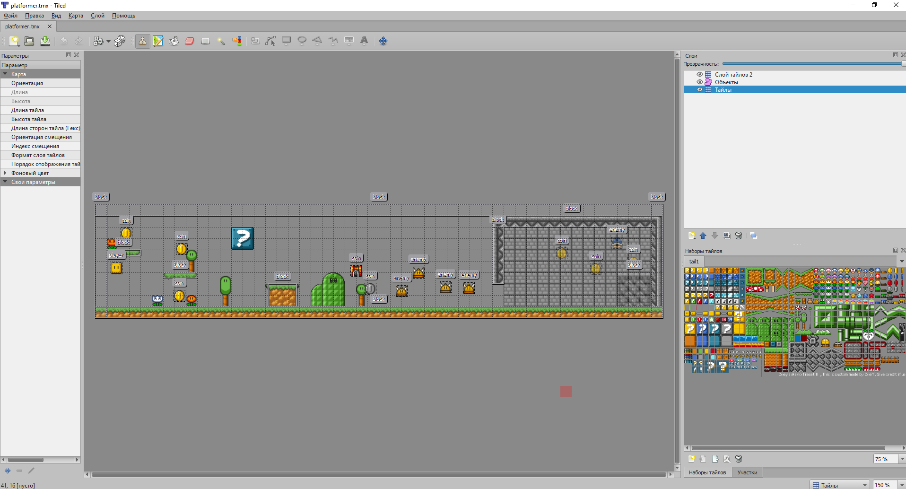Expand the 'Фоновый цвет' property
906x489 pixels.
coord(5,173)
